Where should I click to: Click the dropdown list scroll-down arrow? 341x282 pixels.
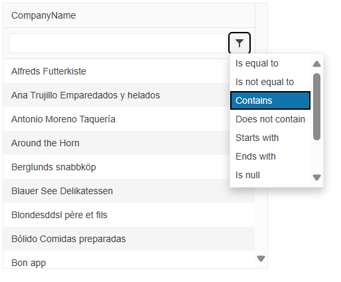click(316, 178)
